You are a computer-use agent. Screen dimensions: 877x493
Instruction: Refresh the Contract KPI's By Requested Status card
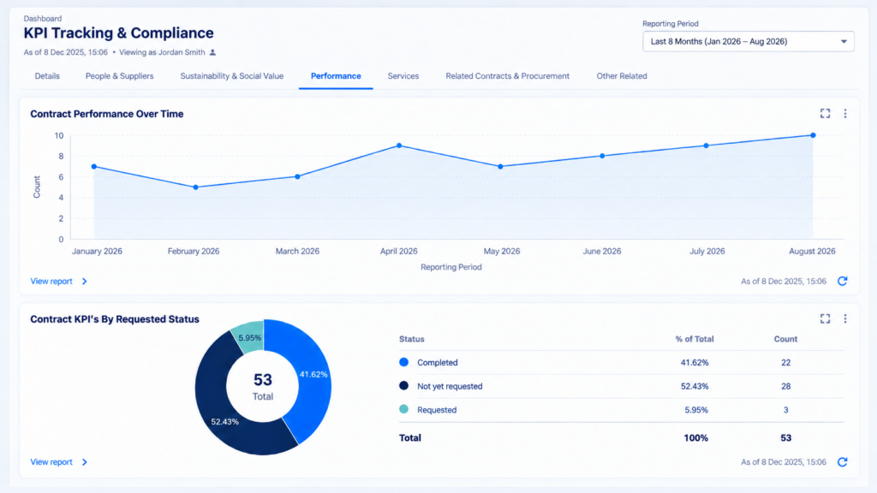point(843,462)
